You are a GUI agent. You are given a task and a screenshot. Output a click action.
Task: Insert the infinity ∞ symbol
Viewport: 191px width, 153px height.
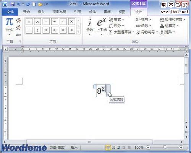37,21
